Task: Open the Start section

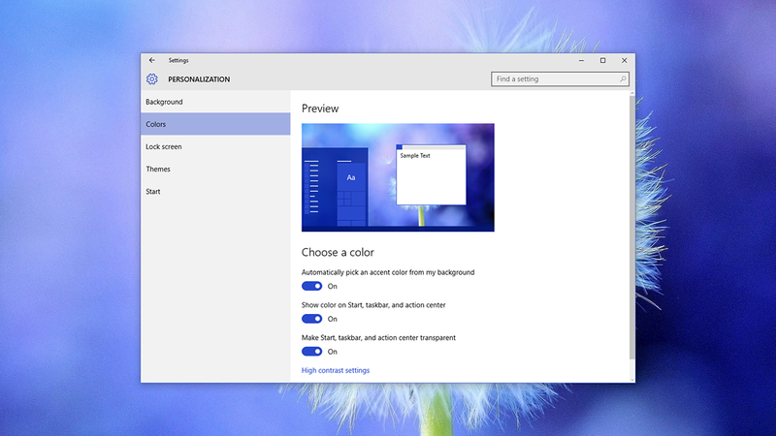Action: pos(215,191)
